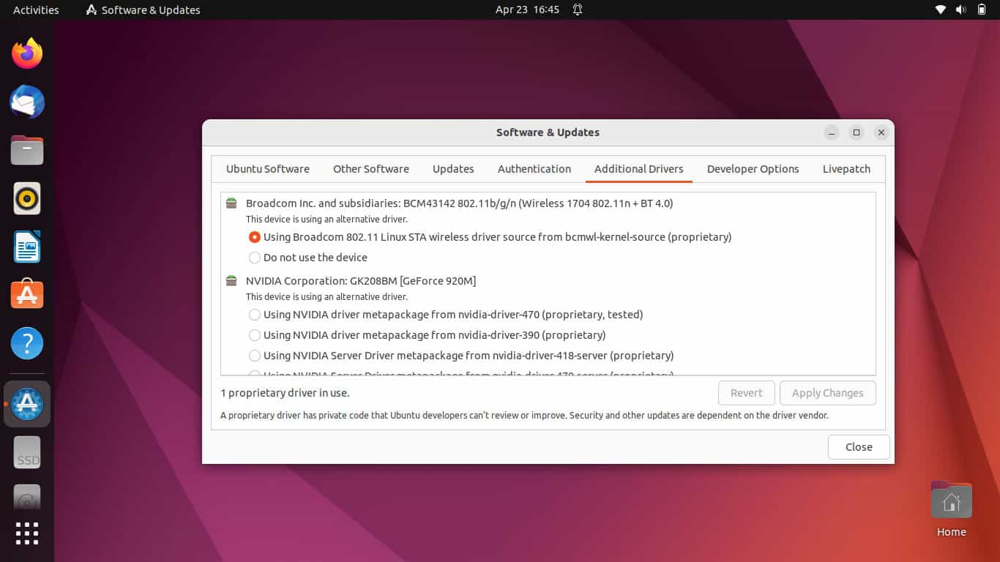Select the nvidia-driver-470 proprietary tested driver

(x=255, y=314)
